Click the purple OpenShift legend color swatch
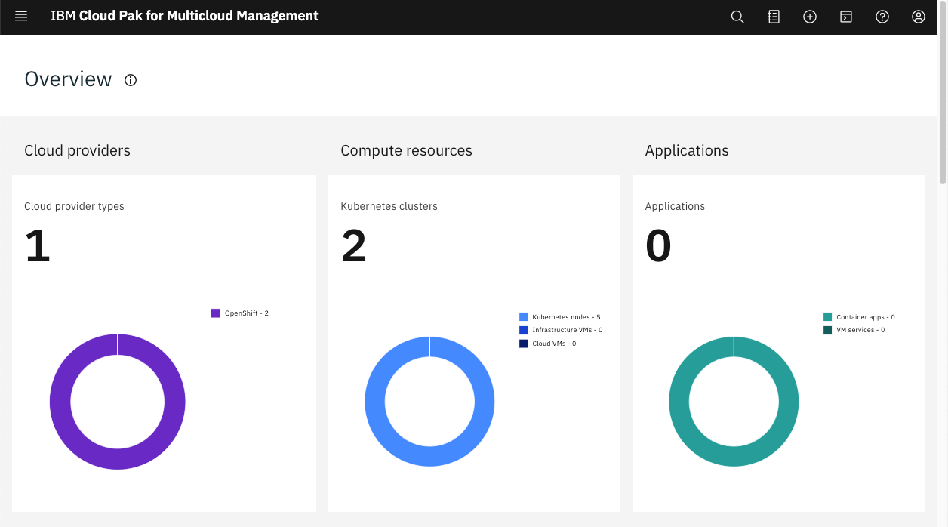The image size is (948, 527). tap(214, 313)
